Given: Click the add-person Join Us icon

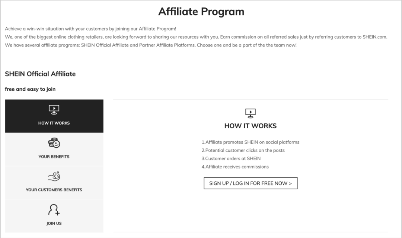Looking at the screenshot, I should coord(54,210).
